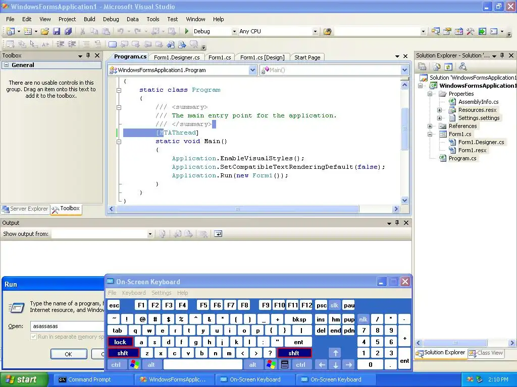Image resolution: width=517 pixels, height=387 pixels.
Task: Click the editor horizontal scrollbar thumb
Action: (x=237, y=209)
